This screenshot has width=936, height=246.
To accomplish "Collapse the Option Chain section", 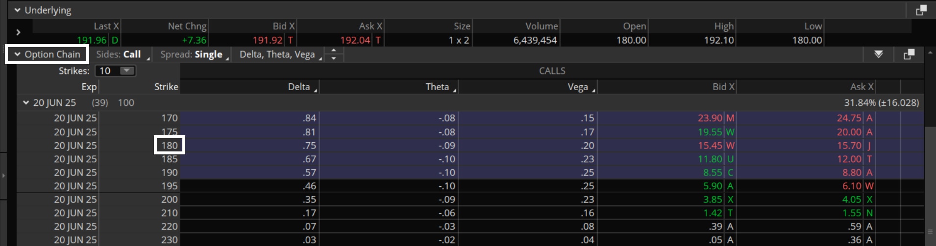I will click(x=17, y=54).
